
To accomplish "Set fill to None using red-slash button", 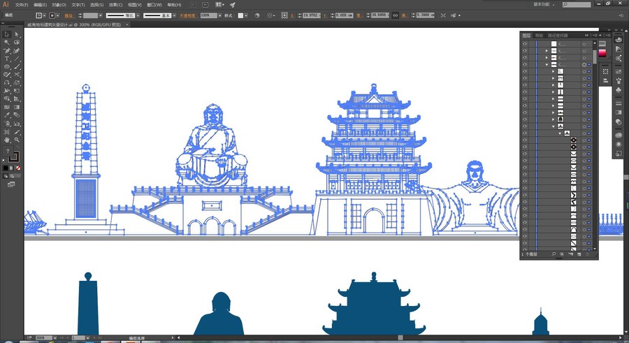I will 18,168.
